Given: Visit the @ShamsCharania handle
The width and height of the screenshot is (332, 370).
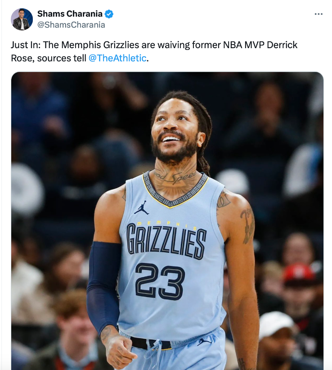Looking at the screenshot, I should coord(71,25).
